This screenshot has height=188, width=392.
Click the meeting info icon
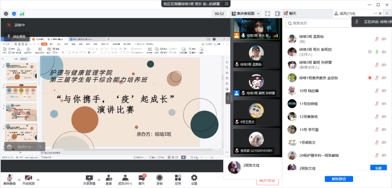tap(6, 13)
